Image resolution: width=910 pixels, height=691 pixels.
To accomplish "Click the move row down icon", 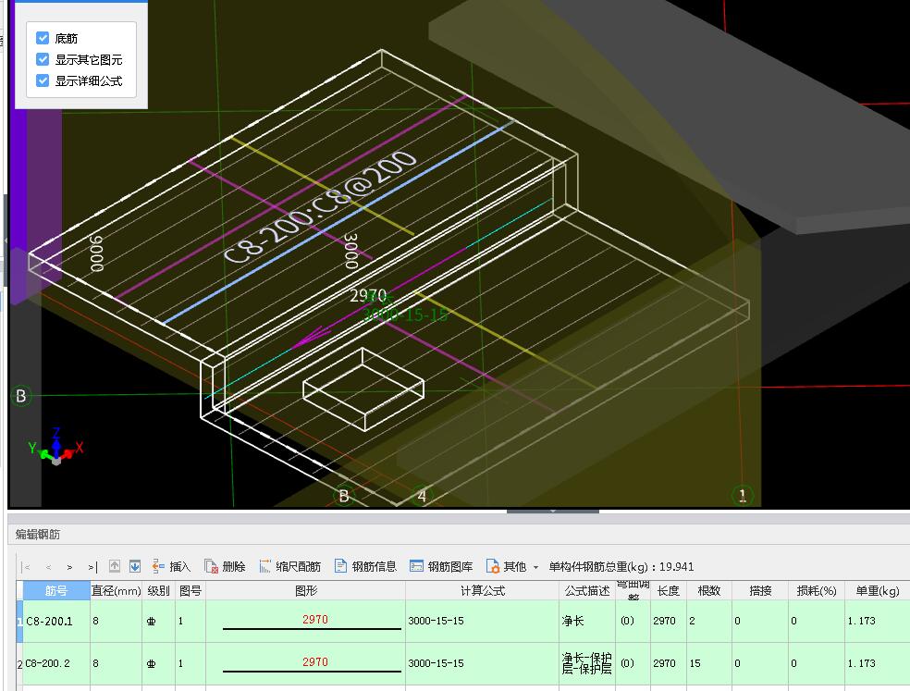I will pyautogui.click(x=135, y=566).
